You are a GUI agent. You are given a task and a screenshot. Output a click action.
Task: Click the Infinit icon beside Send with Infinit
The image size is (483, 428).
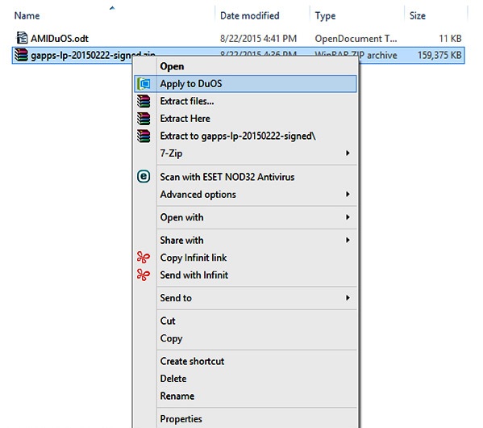[144, 275]
